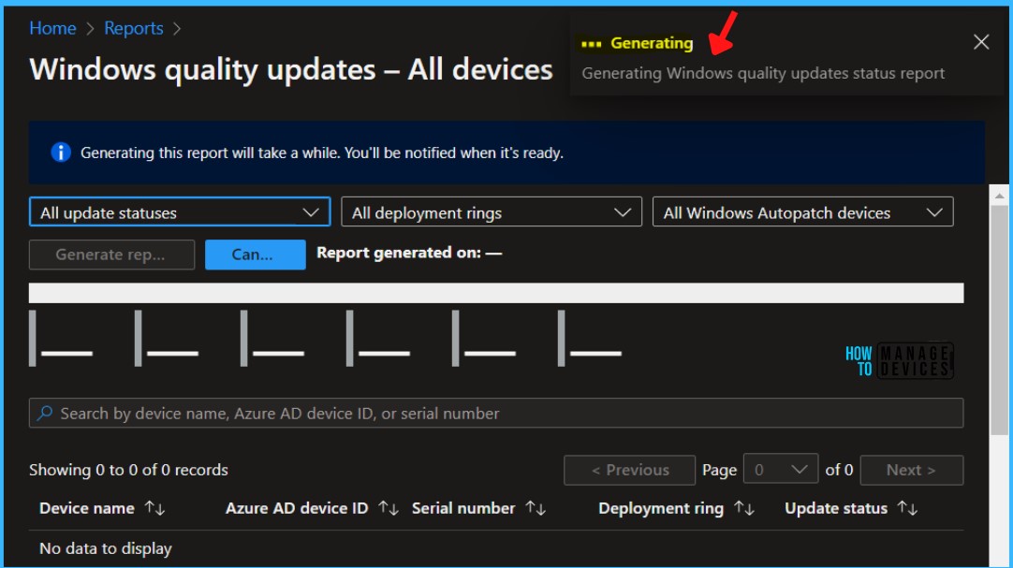Open Reports breadcrumb link

pos(134,28)
